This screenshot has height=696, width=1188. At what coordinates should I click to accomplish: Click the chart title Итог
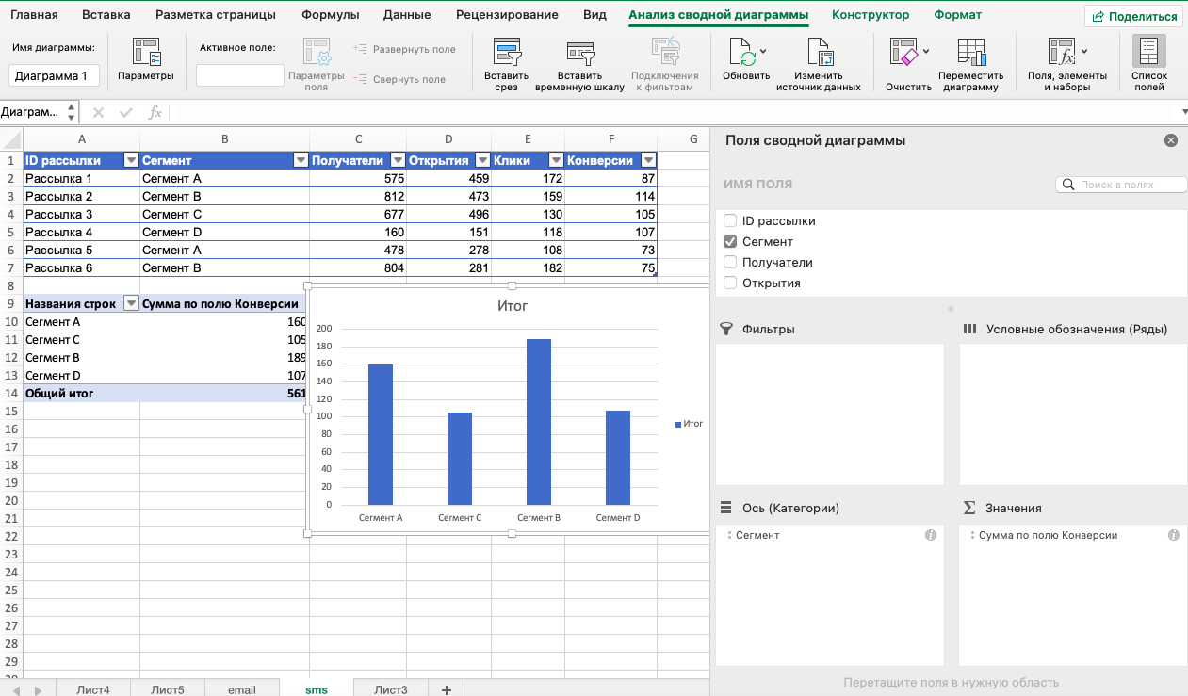pyautogui.click(x=513, y=306)
